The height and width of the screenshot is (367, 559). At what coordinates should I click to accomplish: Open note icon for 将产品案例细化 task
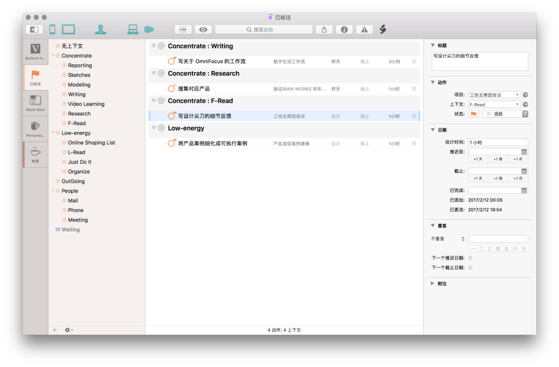(414, 144)
